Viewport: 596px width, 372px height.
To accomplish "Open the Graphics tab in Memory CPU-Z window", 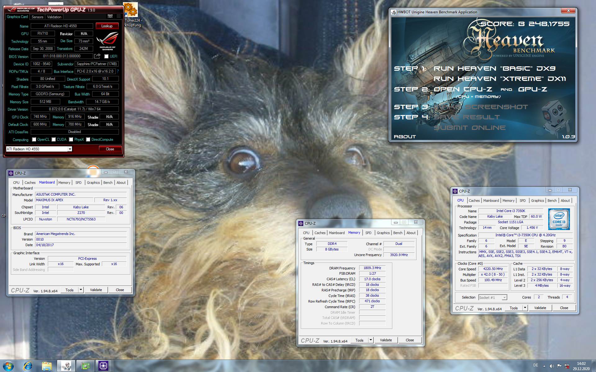I will pyautogui.click(x=383, y=233).
